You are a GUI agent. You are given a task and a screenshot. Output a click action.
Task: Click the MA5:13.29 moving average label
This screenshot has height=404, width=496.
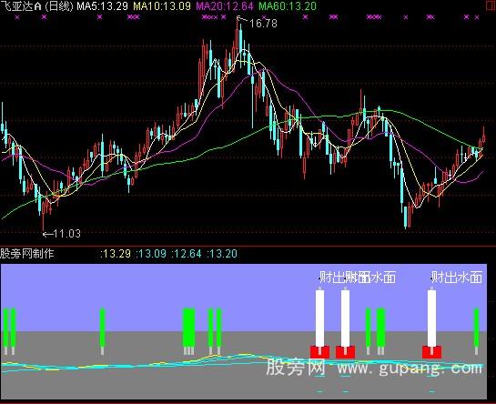pyautogui.click(x=103, y=6)
